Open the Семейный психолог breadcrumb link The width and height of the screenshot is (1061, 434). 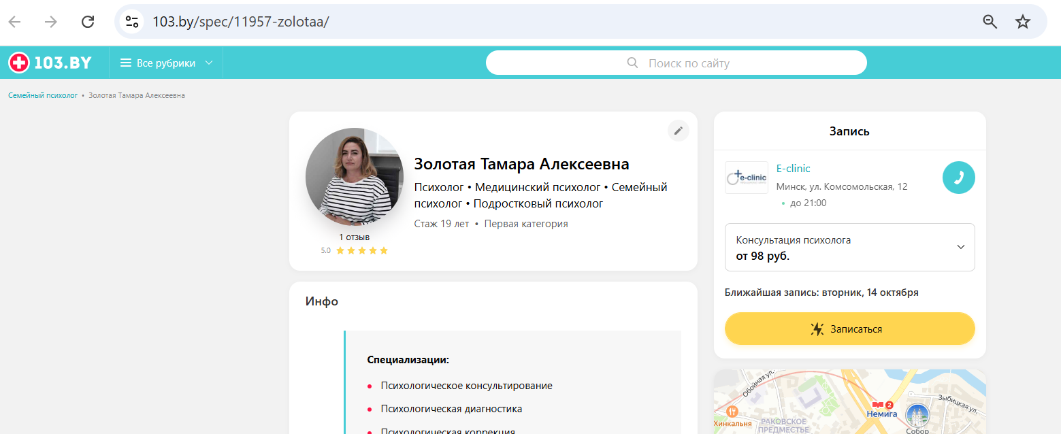[x=43, y=95]
